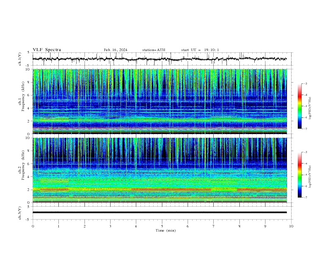Click the "-4" value on lower colorbar
This screenshot has height=254, width=328.
pos(306,164)
